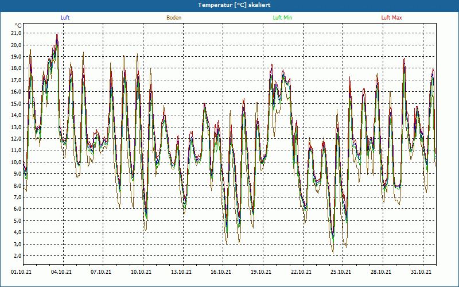Screen dimensions: 459x287
Task: Click the 2,0 y-axis value
Action: tap(18, 255)
